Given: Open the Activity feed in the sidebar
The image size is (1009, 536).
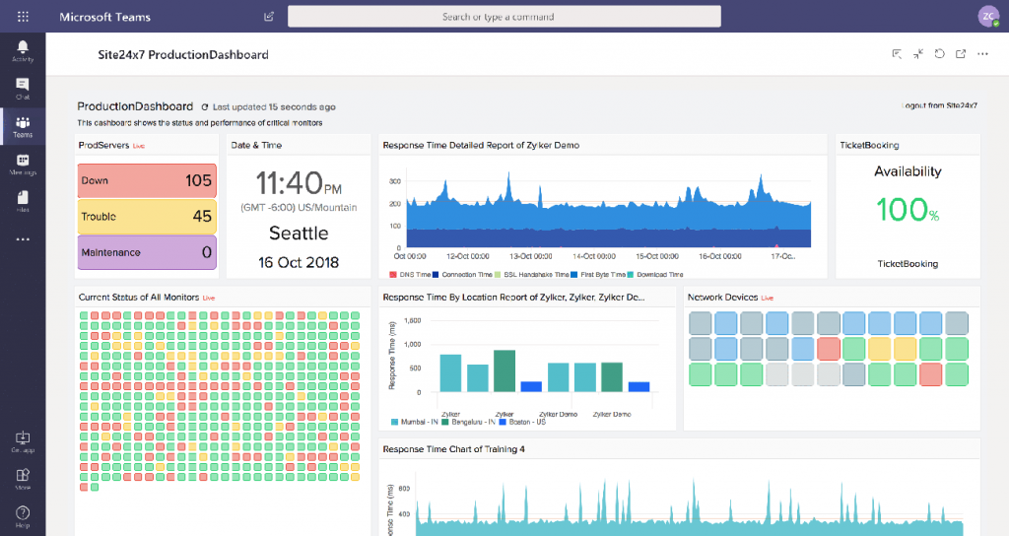Looking at the screenshot, I should [x=22, y=51].
